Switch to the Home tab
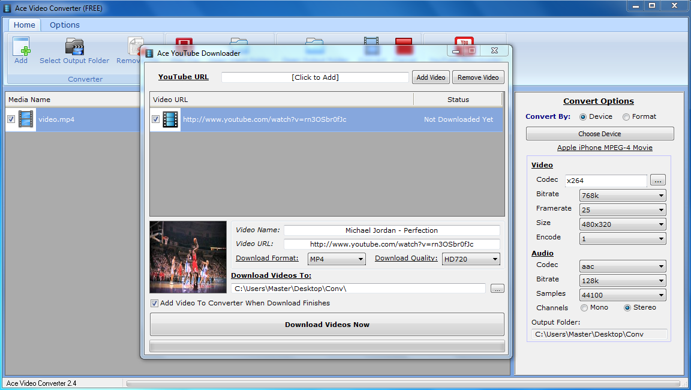Image resolution: width=691 pixels, height=390 pixels. pyautogui.click(x=24, y=25)
